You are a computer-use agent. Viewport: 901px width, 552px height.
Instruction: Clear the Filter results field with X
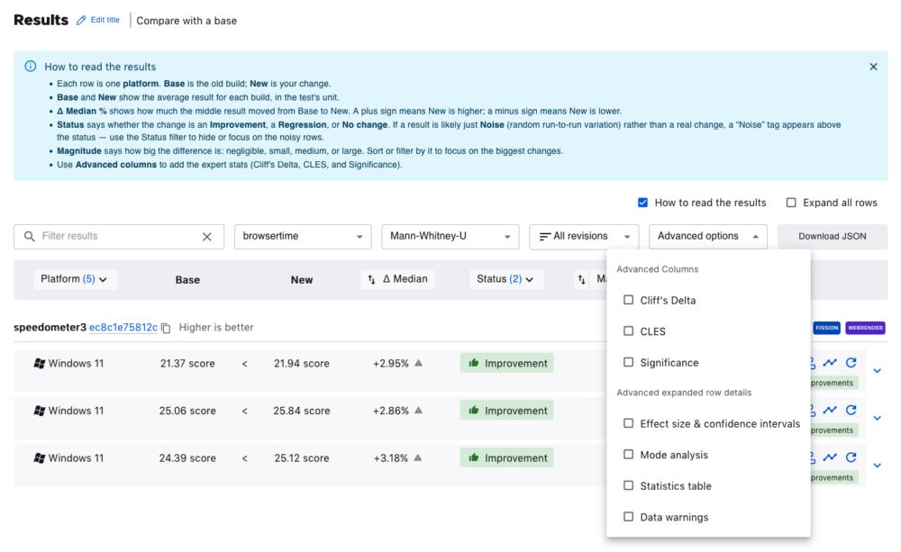(207, 237)
